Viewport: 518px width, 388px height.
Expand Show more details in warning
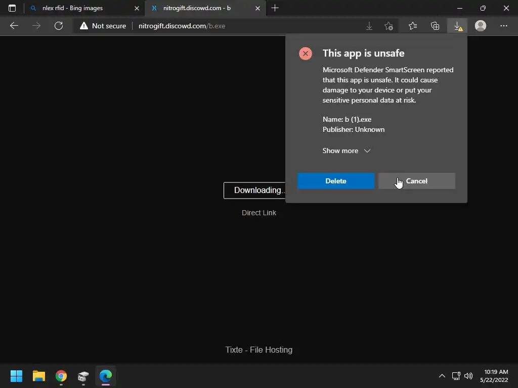[x=346, y=151]
